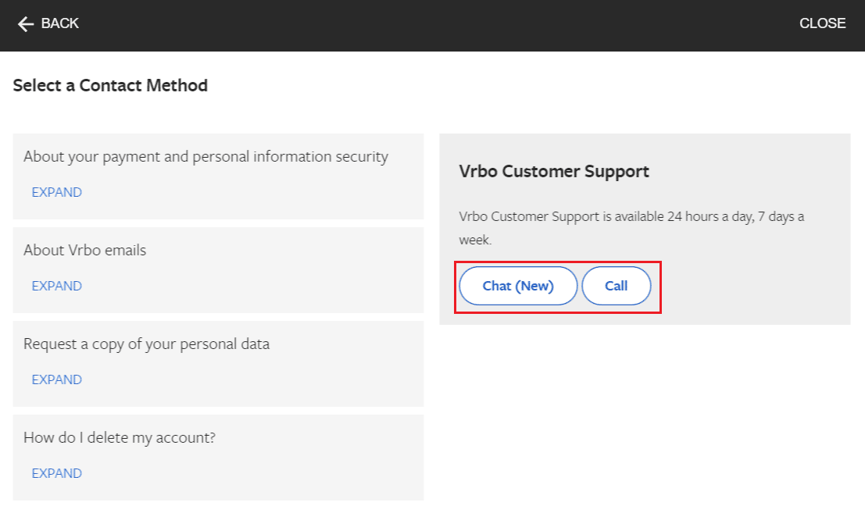Expand the delete my account section
The width and height of the screenshot is (865, 513).
[56, 473]
